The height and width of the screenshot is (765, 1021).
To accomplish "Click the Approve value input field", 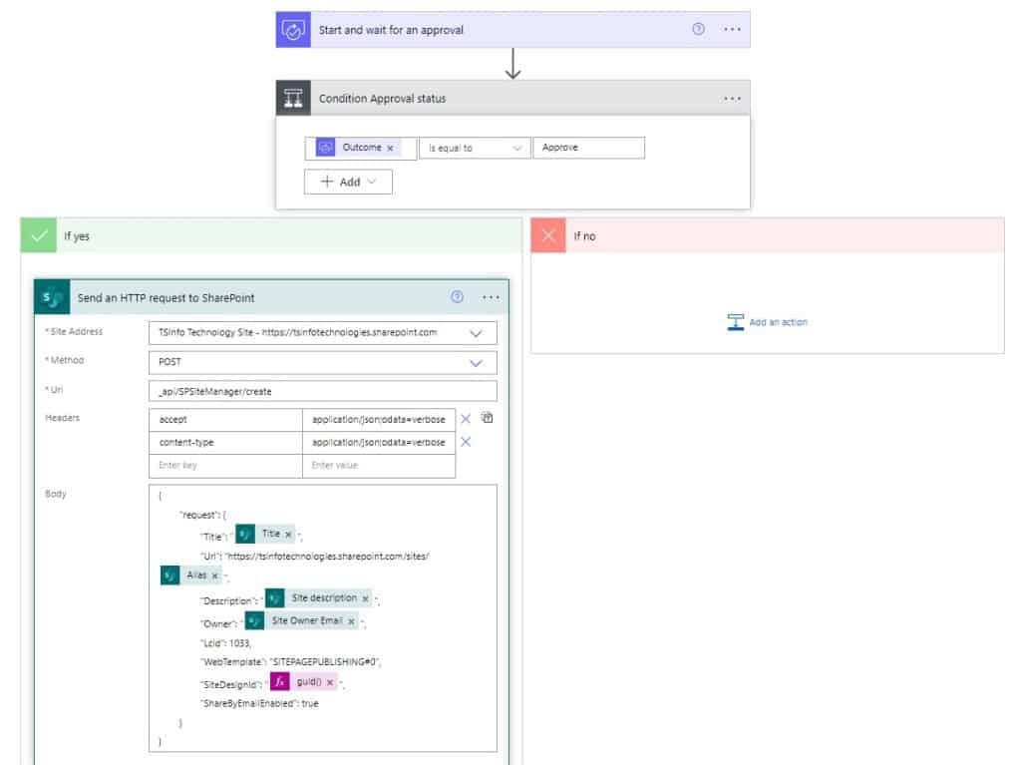I will click(x=588, y=148).
